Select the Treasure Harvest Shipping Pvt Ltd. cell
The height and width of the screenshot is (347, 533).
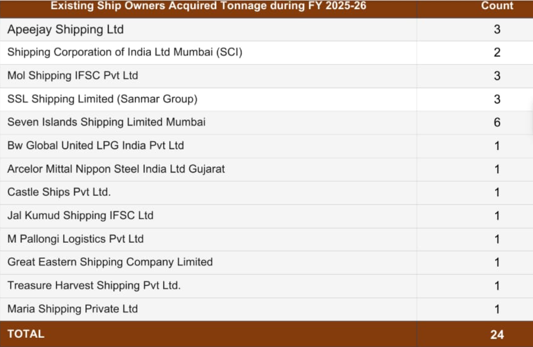tap(94, 286)
